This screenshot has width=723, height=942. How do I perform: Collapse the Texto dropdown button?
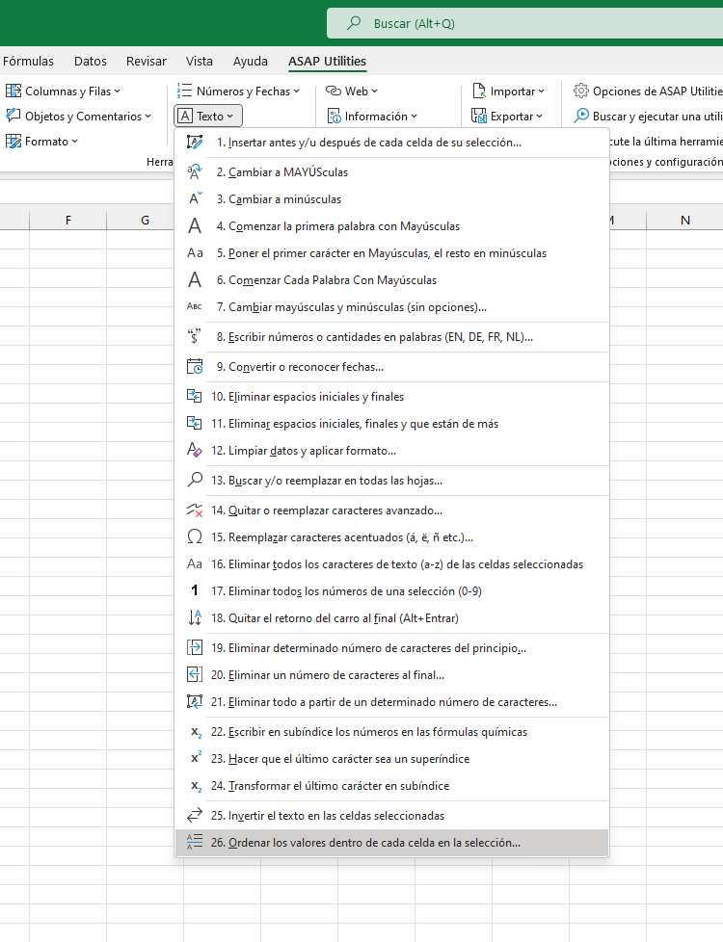tap(208, 116)
